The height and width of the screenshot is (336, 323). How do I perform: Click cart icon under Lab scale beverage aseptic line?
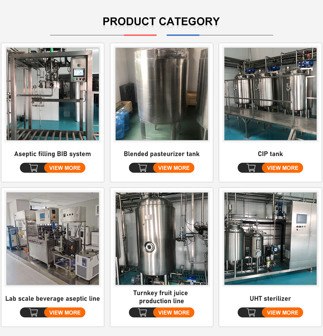click(x=33, y=313)
